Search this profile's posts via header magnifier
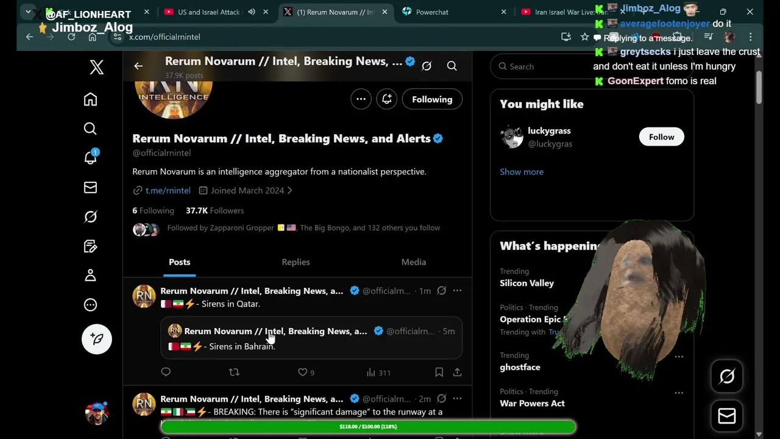Screen dimensions: 780x439 click(452, 66)
